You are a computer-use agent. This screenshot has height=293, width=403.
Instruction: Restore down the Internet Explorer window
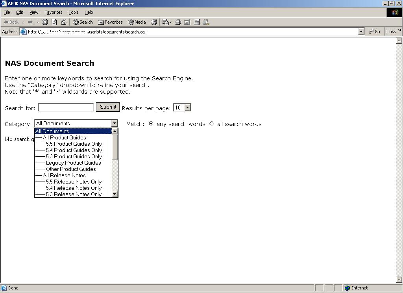coord(392,3)
